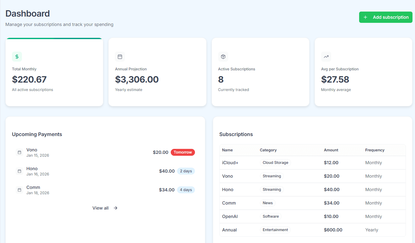Click the arrow next to View all
Screen dimensions: 415x243
pos(116,208)
